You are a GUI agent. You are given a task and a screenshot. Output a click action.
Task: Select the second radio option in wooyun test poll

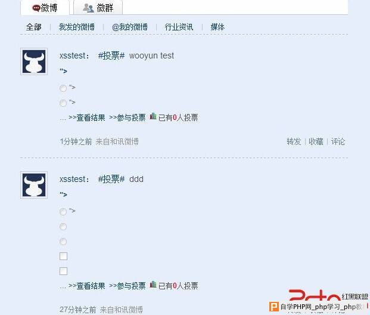tap(63, 103)
